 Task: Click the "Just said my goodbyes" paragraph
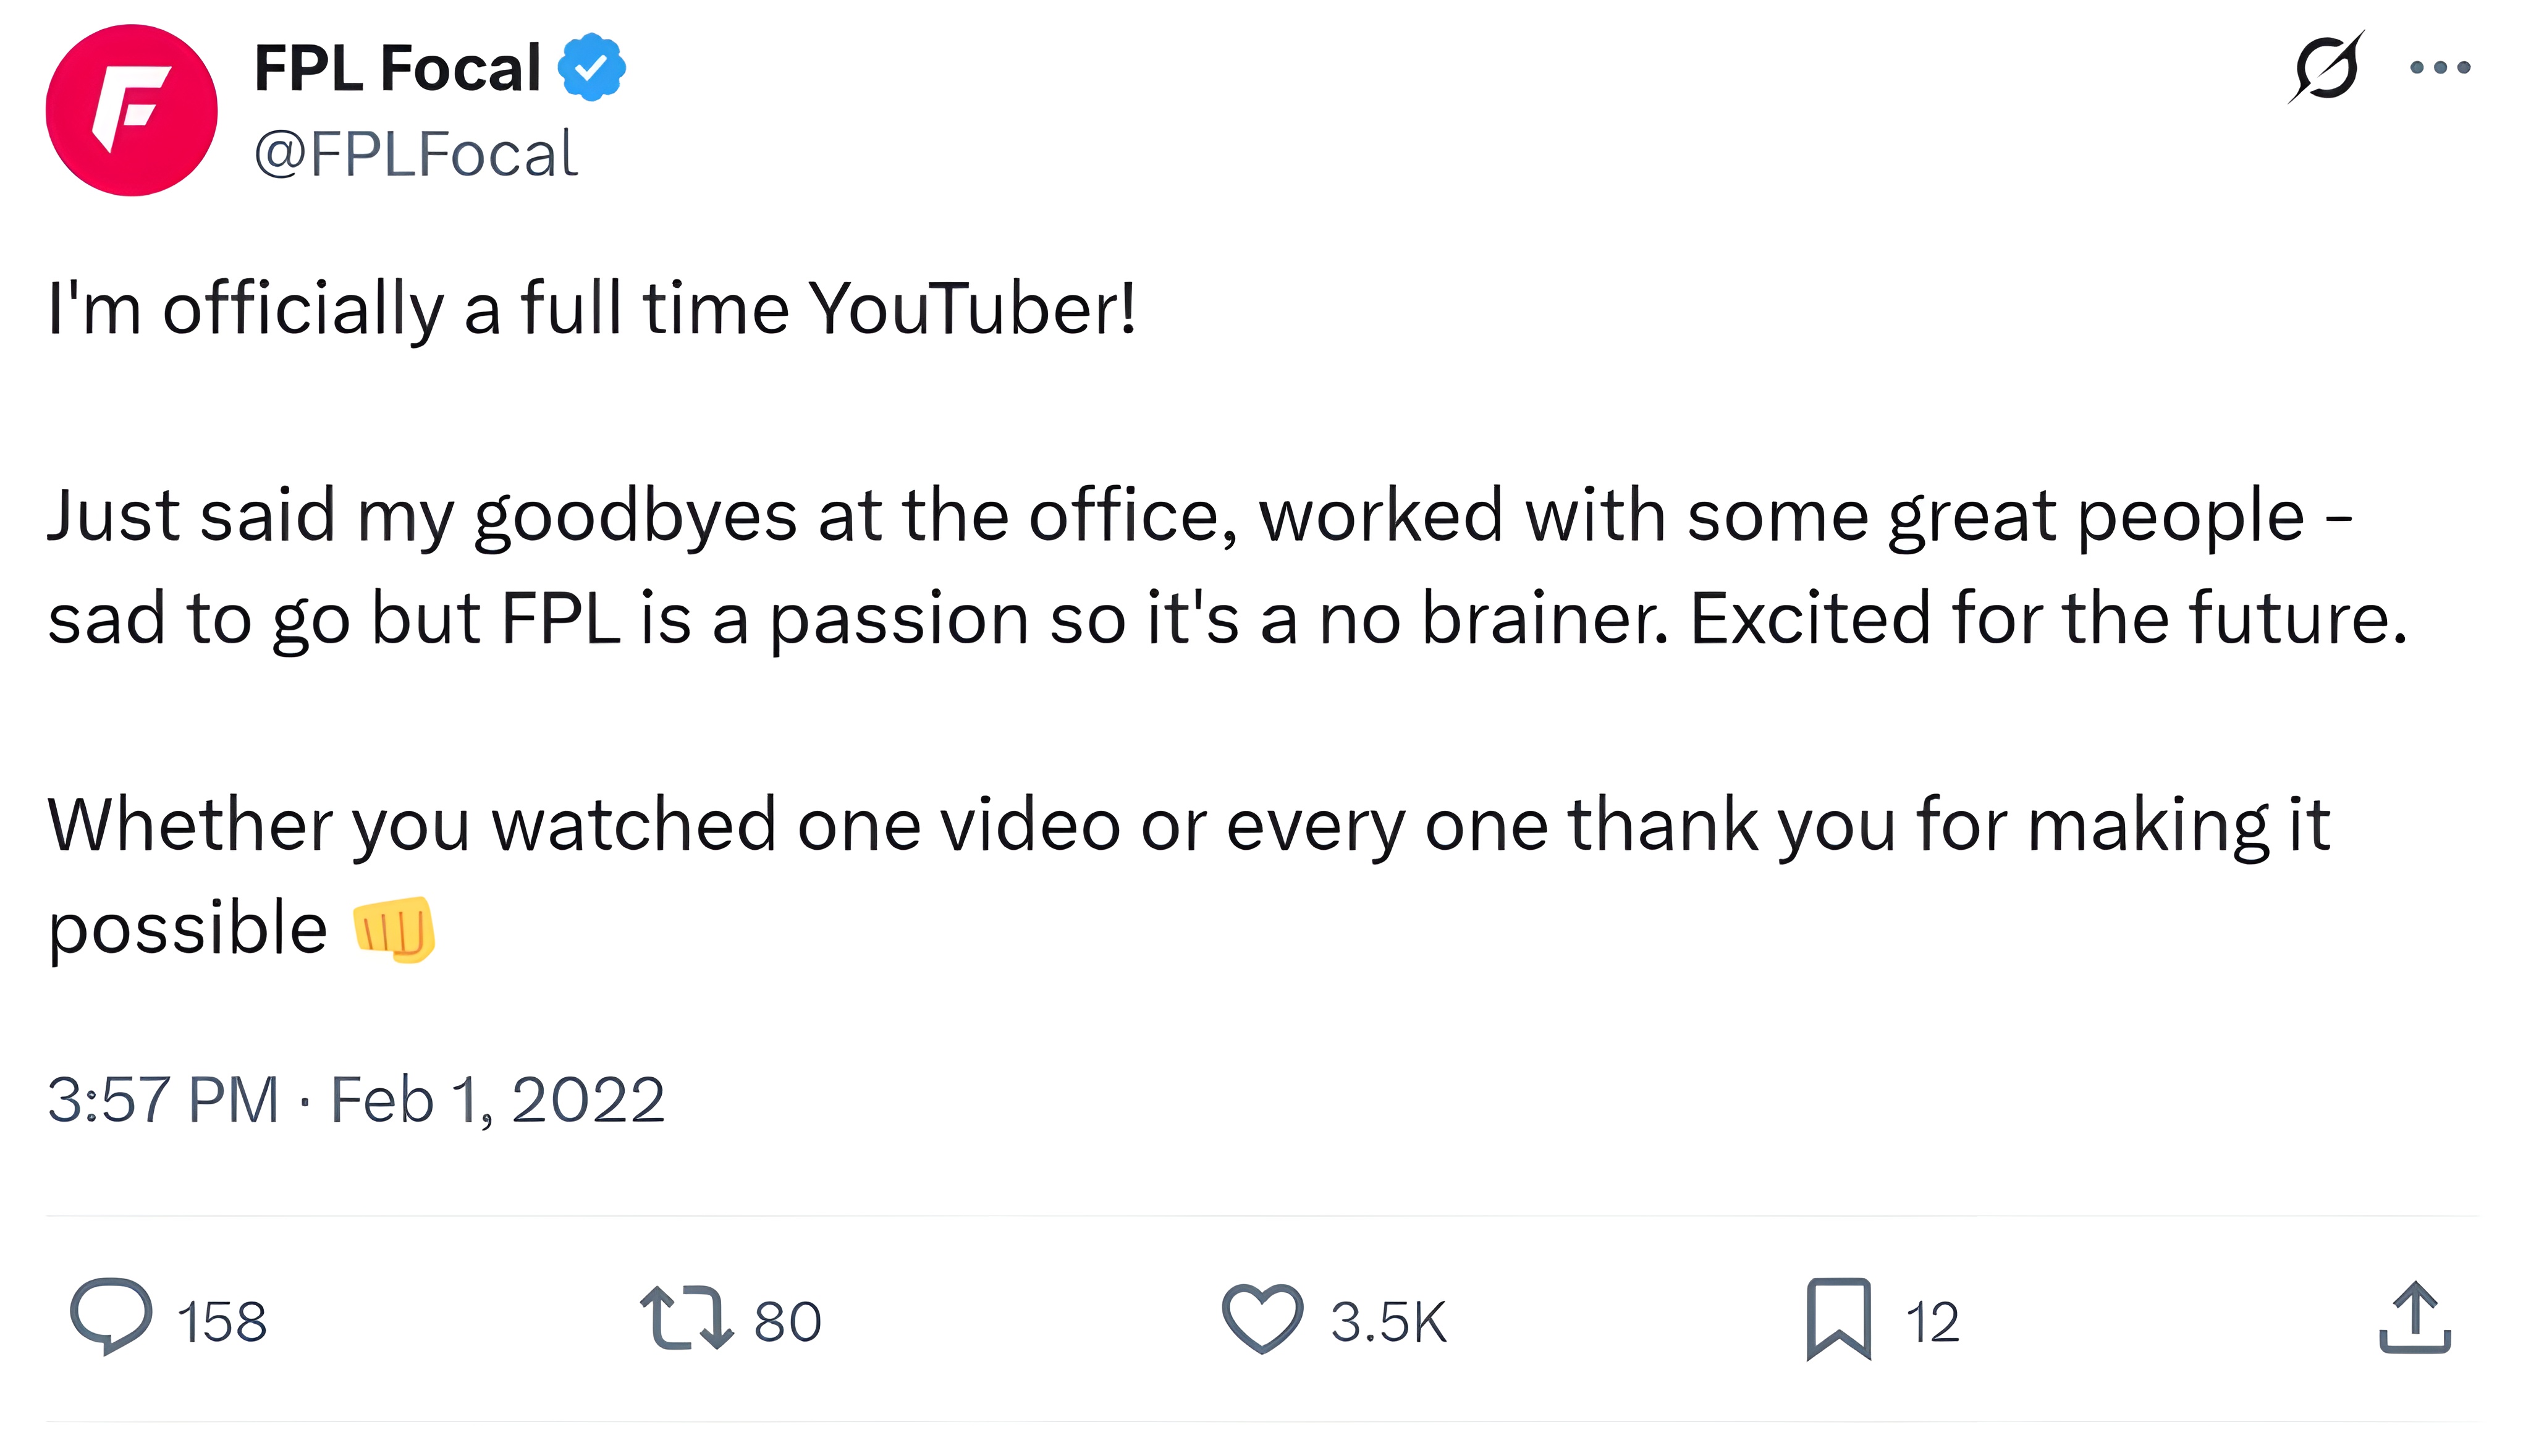pyautogui.click(x=1199, y=566)
